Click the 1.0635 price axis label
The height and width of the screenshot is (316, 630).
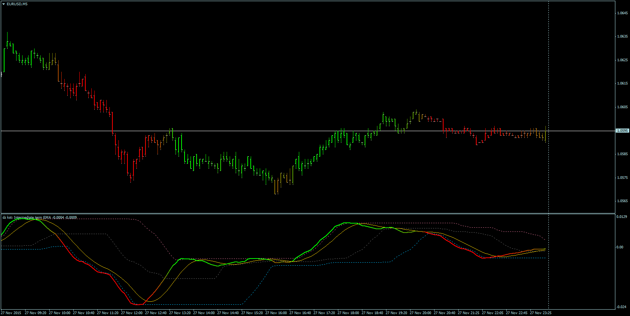622,36
